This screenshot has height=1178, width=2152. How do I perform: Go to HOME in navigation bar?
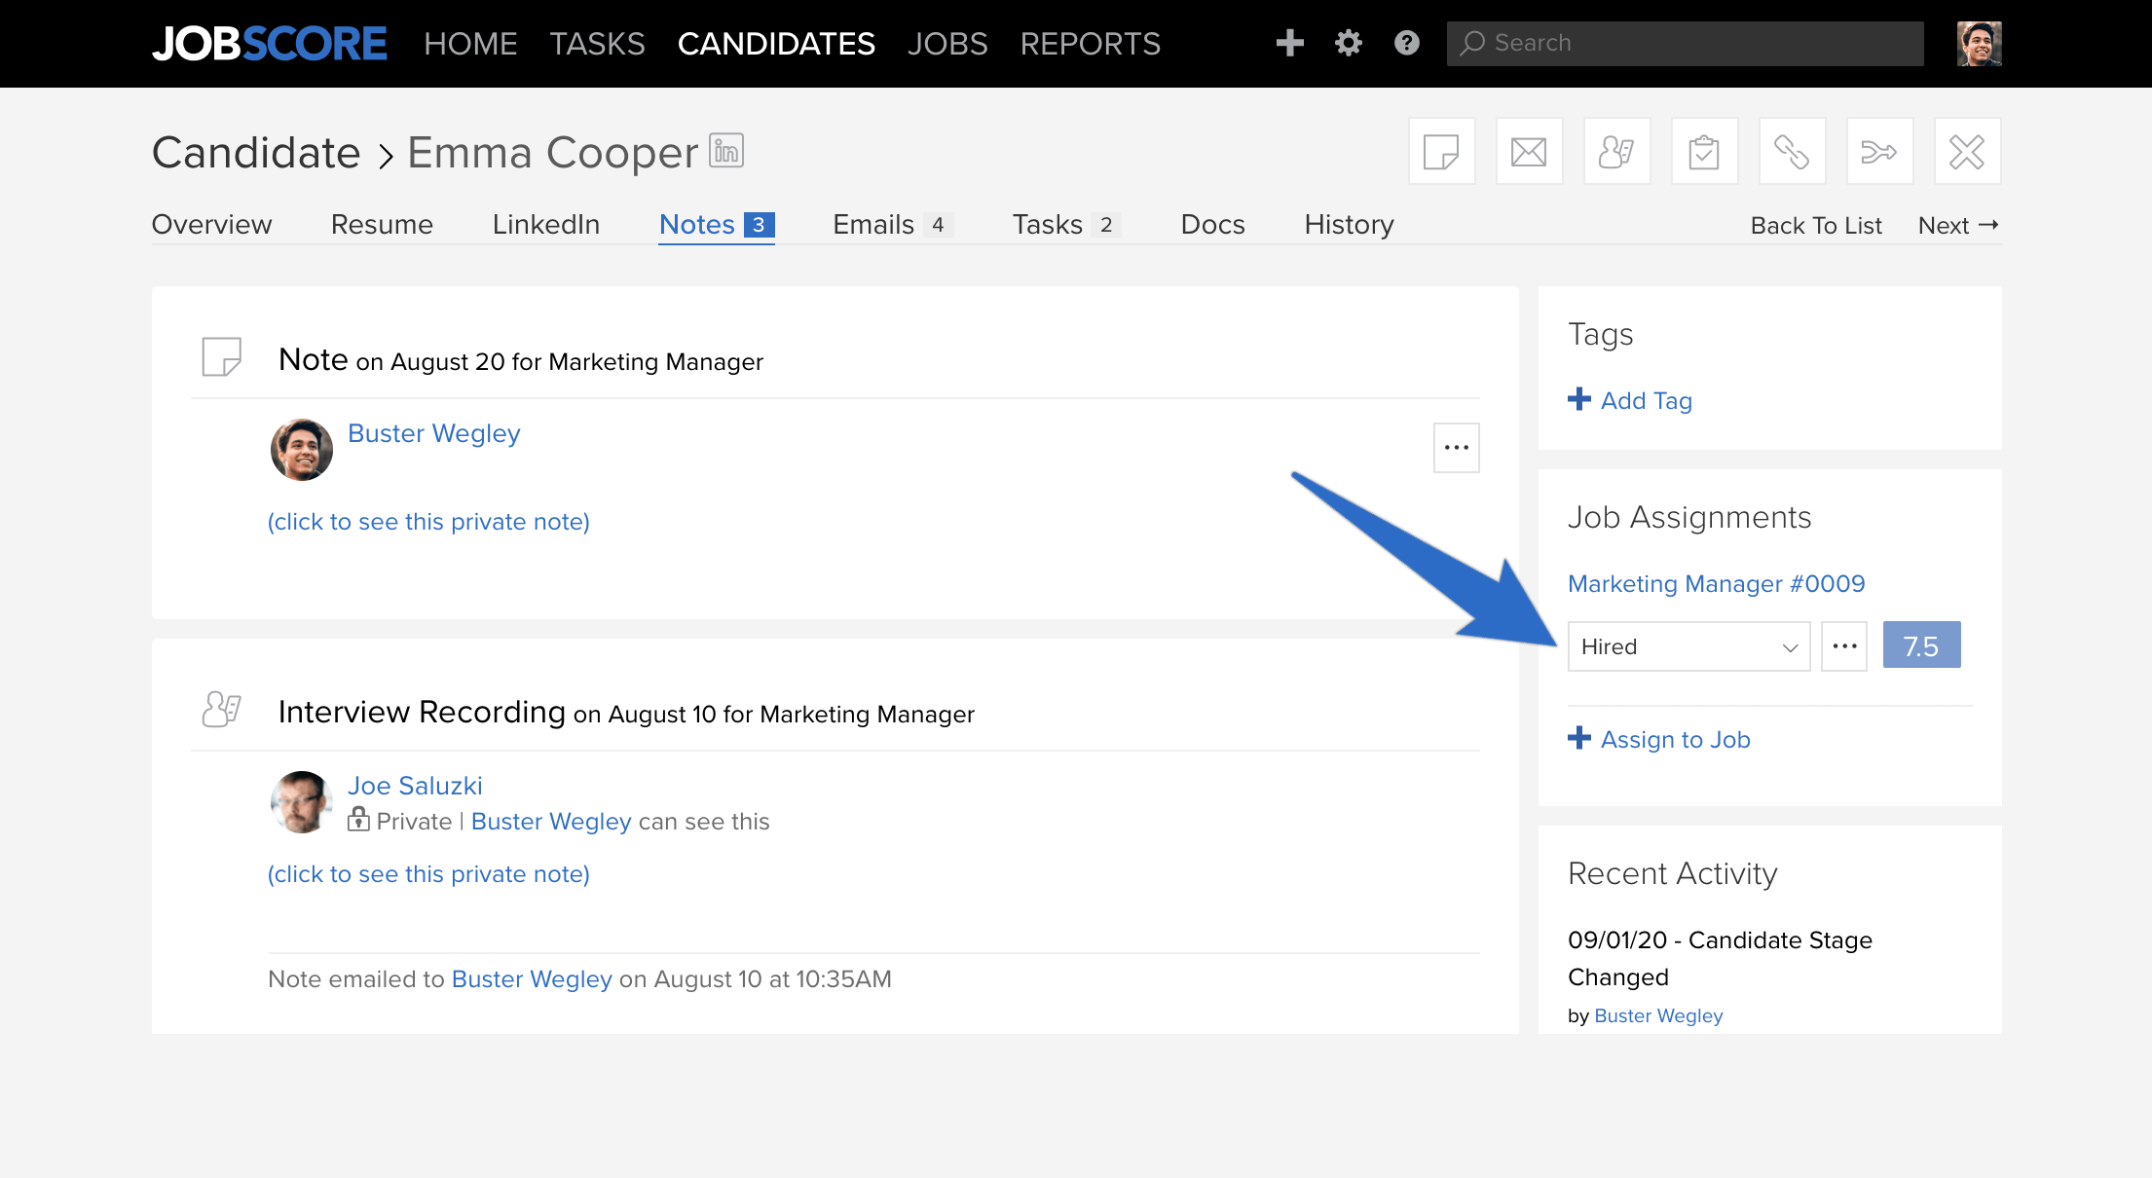tap(470, 44)
